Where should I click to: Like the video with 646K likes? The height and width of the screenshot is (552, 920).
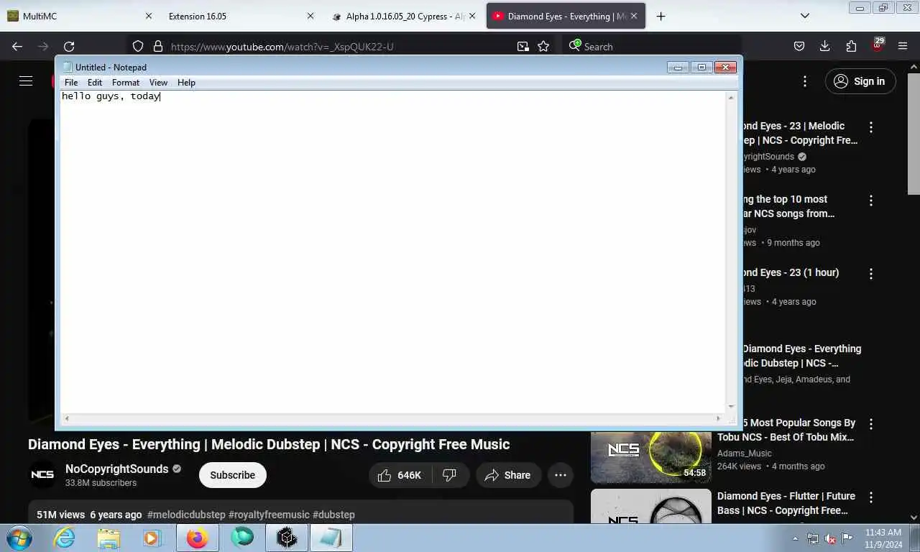click(400, 475)
